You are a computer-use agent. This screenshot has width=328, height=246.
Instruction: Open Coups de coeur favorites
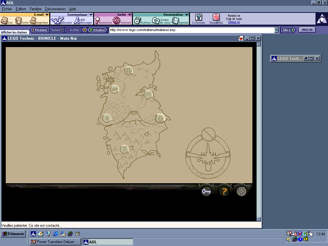[x=161, y=20]
